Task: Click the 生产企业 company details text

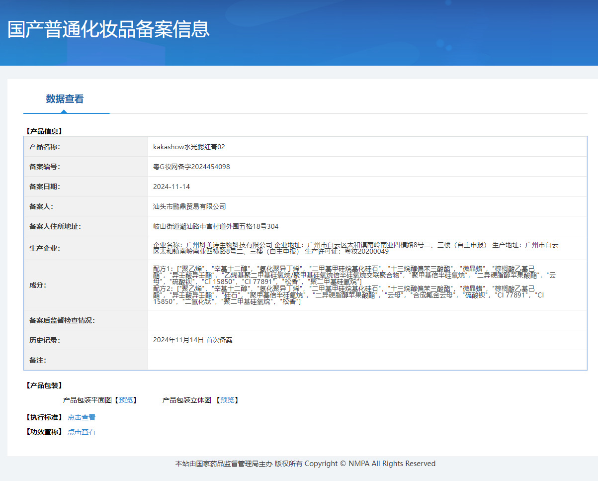Action: [355, 248]
